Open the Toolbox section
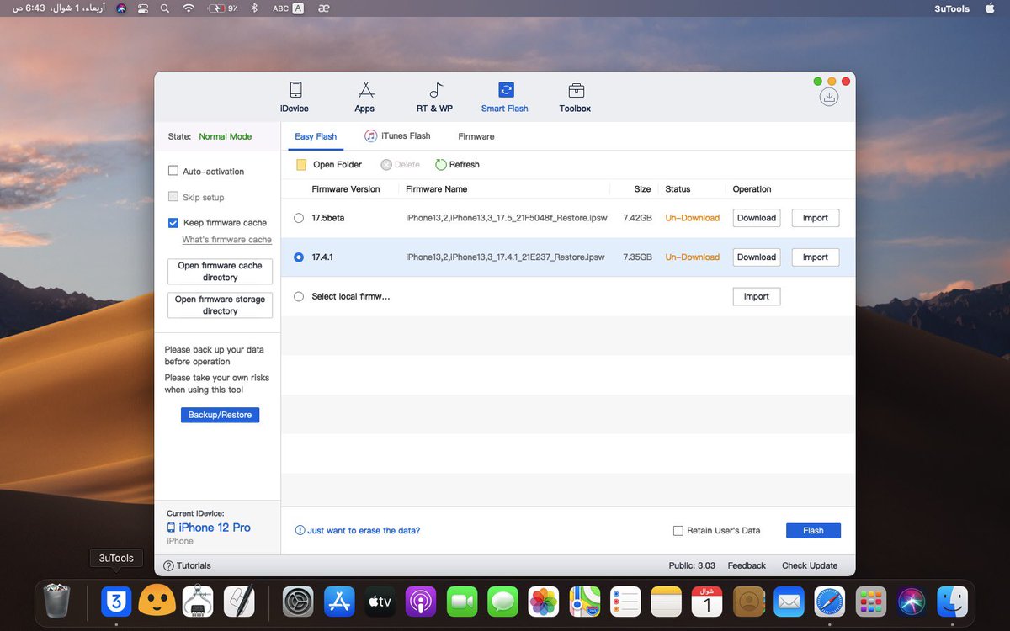The image size is (1010, 631). [x=576, y=98]
